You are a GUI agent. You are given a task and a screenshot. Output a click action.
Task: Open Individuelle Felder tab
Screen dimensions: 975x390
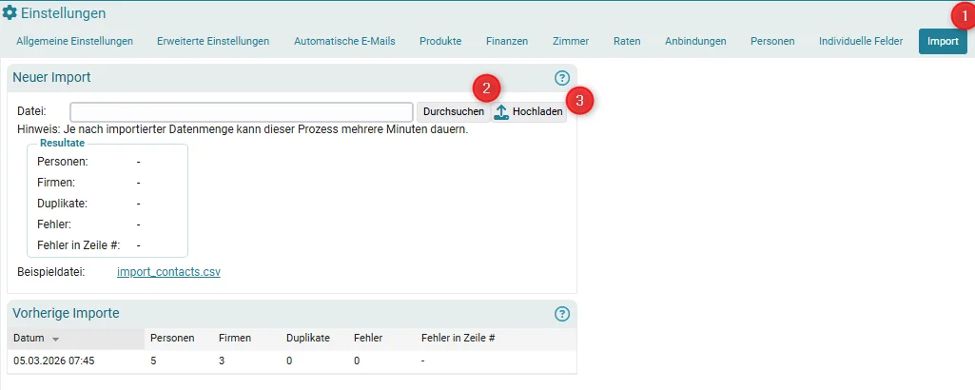861,41
